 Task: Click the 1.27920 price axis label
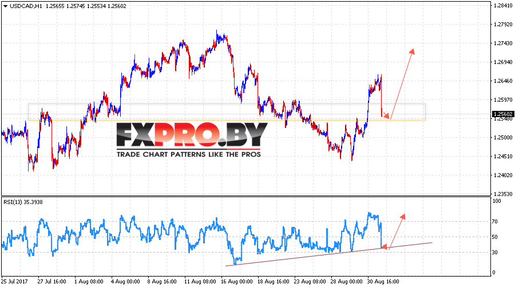[x=503, y=24]
